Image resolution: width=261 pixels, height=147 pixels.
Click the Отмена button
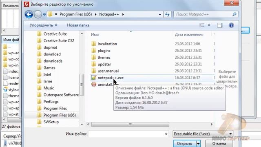(219, 144)
